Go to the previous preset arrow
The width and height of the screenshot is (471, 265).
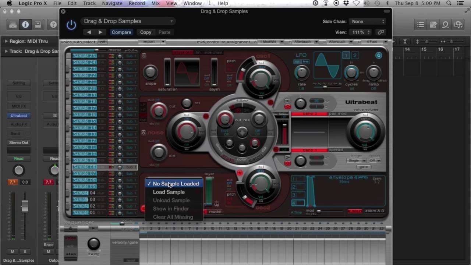[x=89, y=32]
